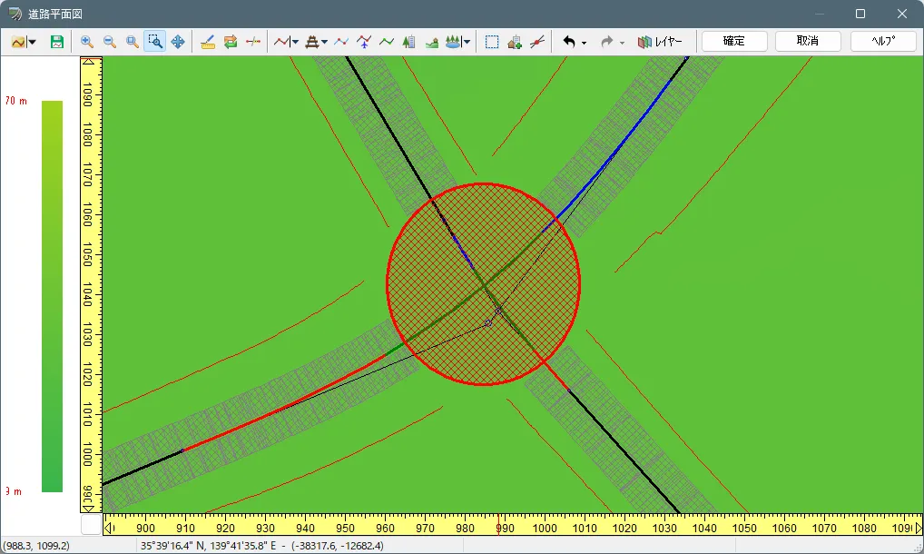924x554 pixels.
Task: Open the road definition dropdown arrow
Action: 295,42
